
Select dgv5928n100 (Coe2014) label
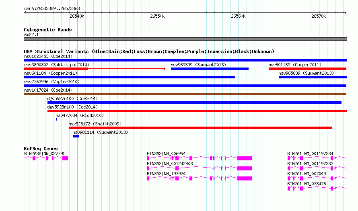[x=72, y=107]
